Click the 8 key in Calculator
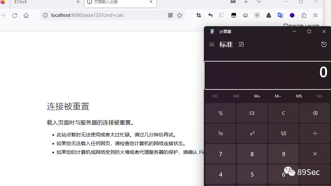Image resolution: width=331 pixels, height=186 pixels. [x=252, y=154]
